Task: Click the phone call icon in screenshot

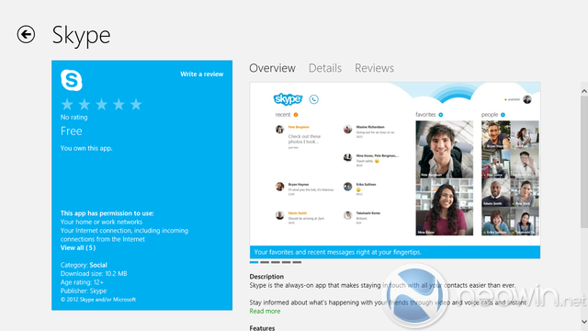Action: [314, 99]
